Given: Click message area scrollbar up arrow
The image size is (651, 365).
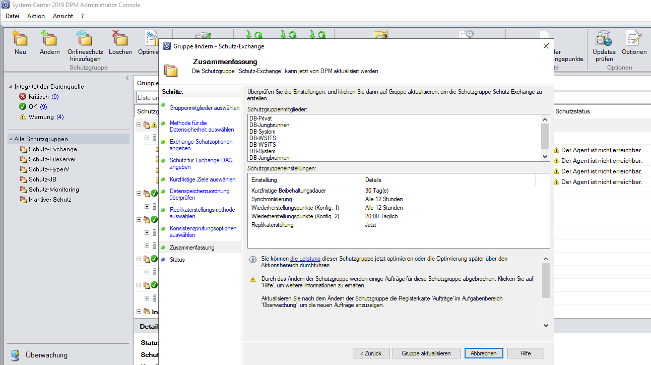Looking at the screenshot, I should tap(546, 258).
